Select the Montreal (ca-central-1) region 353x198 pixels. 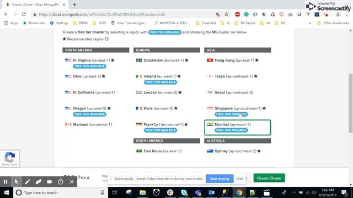coord(95,125)
